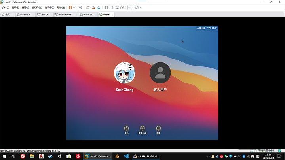This screenshot has height=160, width=285.
Task: Switch to the Zorin OS tab
Action: 44,15
